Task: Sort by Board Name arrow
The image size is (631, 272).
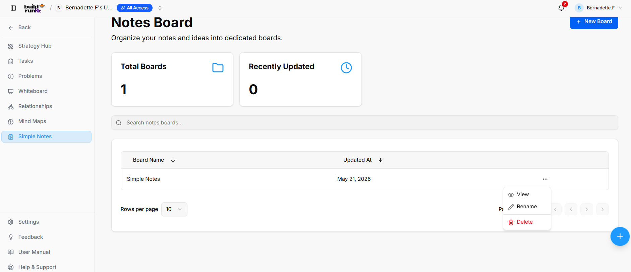Action: tap(173, 160)
